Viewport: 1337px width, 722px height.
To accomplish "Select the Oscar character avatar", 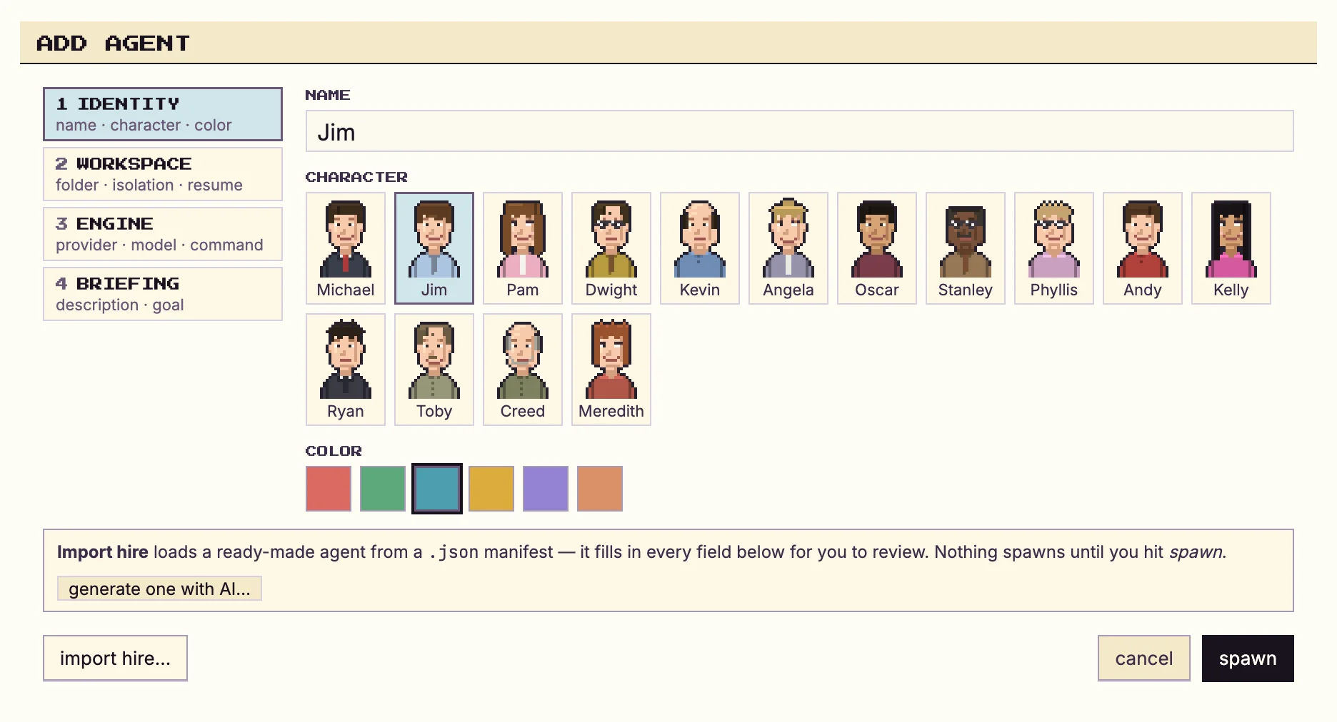I will [877, 248].
